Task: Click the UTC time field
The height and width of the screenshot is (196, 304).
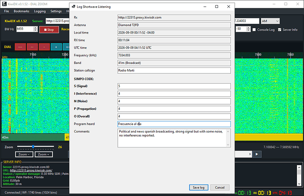Action: (x=174, y=48)
